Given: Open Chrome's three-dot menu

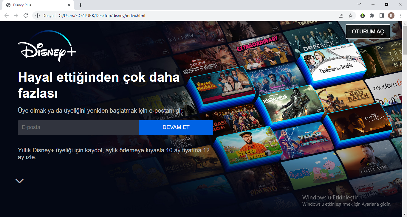Looking at the screenshot, I should 401,15.
